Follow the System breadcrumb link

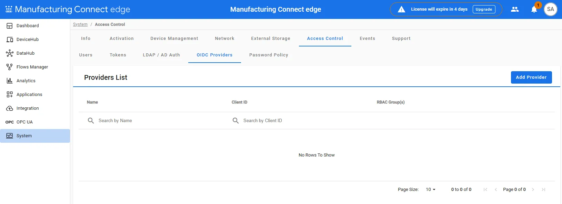click(x=80, y=24)
